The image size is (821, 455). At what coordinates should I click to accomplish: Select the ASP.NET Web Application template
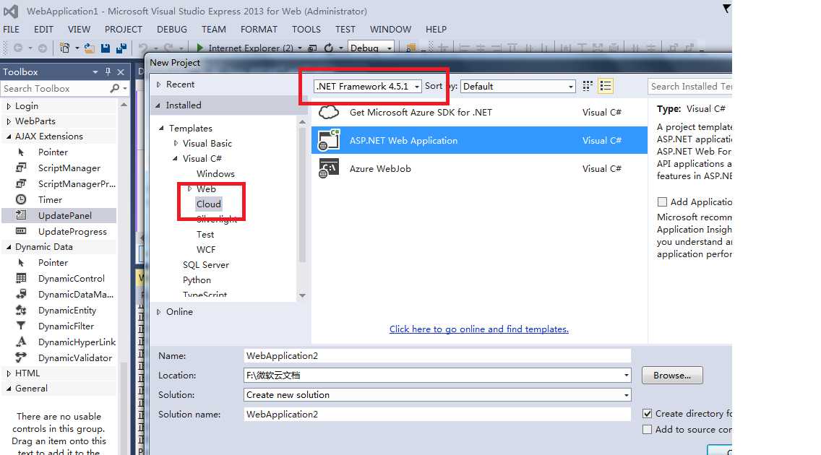[479, 140]
